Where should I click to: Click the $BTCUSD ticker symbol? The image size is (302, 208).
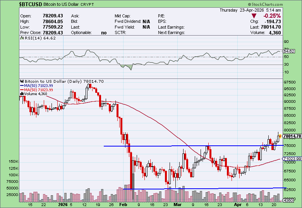click(x=31, y=4)
